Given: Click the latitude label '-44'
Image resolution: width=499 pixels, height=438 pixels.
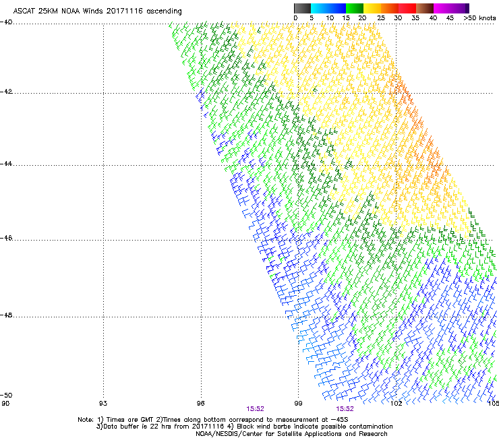Looking at the screenshot, I should [x=6, y=164].
